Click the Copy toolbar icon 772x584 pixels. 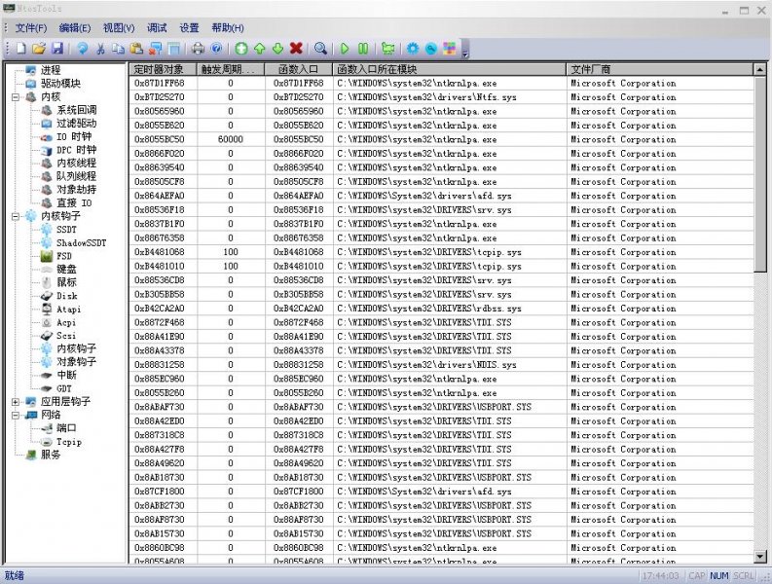coord(118,49)
